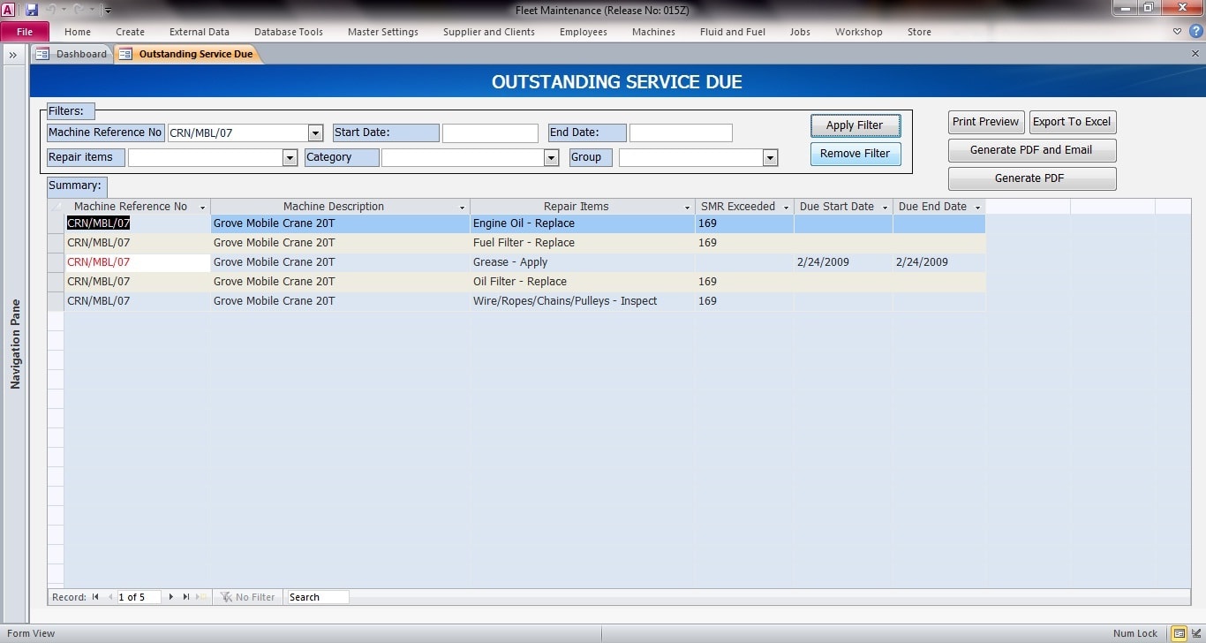Click the Undo arrow in Quick Access Toolbar
Screen dimensions: 1206x643
click(x=52, y=10)
